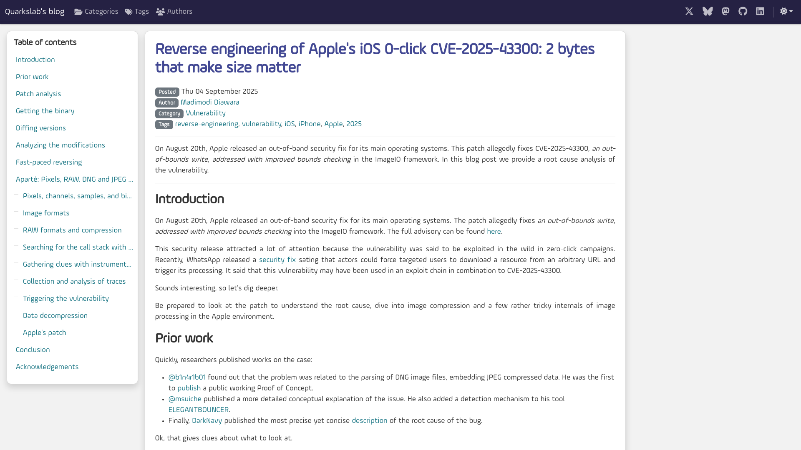Click the 'Introduction' article heading

click(x=189, y=199)
